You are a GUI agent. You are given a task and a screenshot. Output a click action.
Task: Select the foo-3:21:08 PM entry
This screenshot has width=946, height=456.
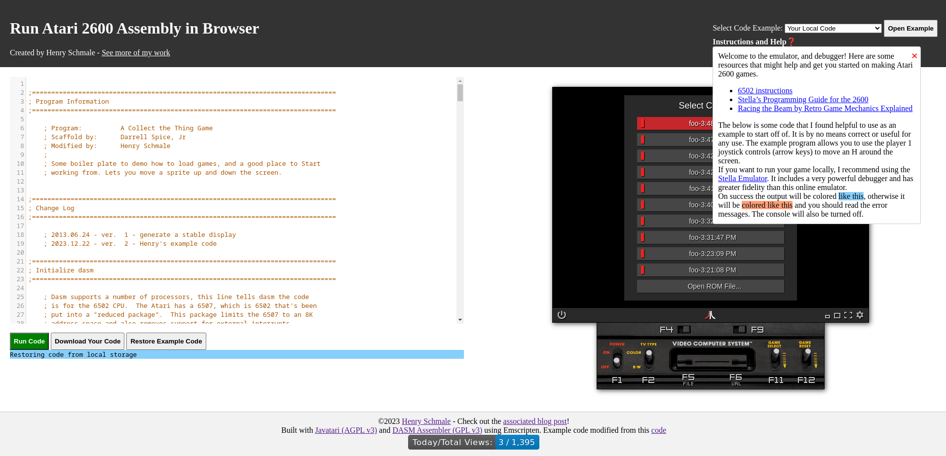pyautogui.click(x=711, y=270)
